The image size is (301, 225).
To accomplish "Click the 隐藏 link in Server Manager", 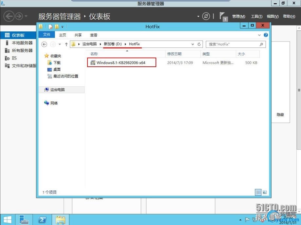I will (280, 114).
